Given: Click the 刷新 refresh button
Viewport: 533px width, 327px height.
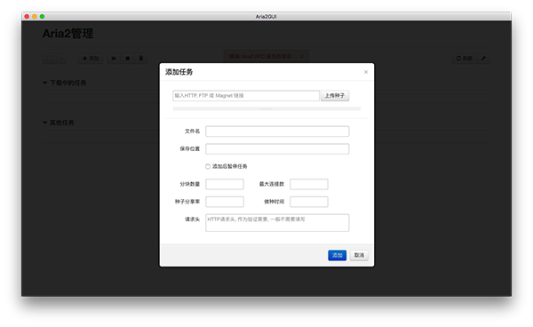Looking at the screenshot, I should 465,59.
